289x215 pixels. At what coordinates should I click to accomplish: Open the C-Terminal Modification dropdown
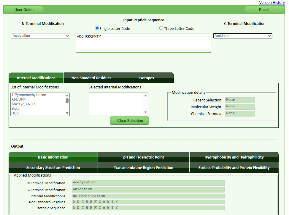[242, 36]
